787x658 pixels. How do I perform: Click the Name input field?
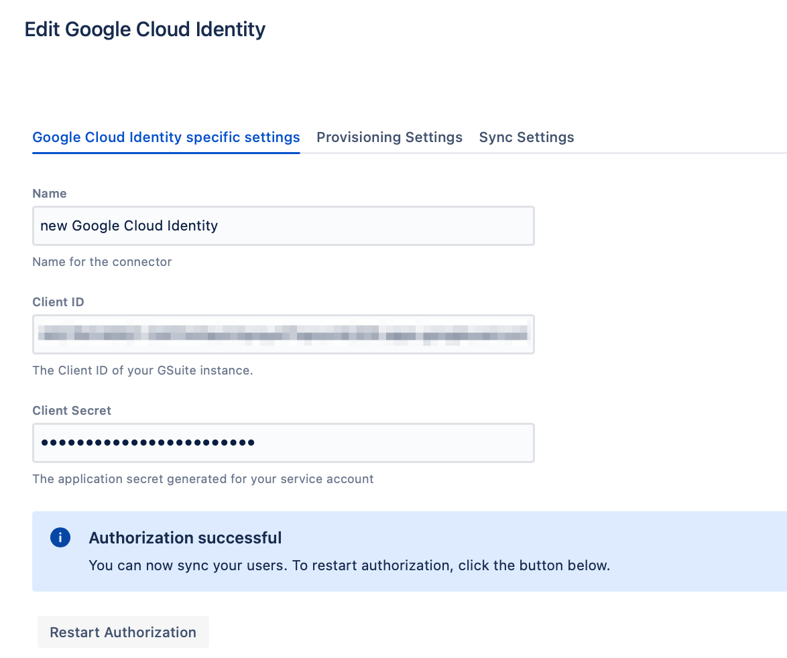click(x=284, y=226)
